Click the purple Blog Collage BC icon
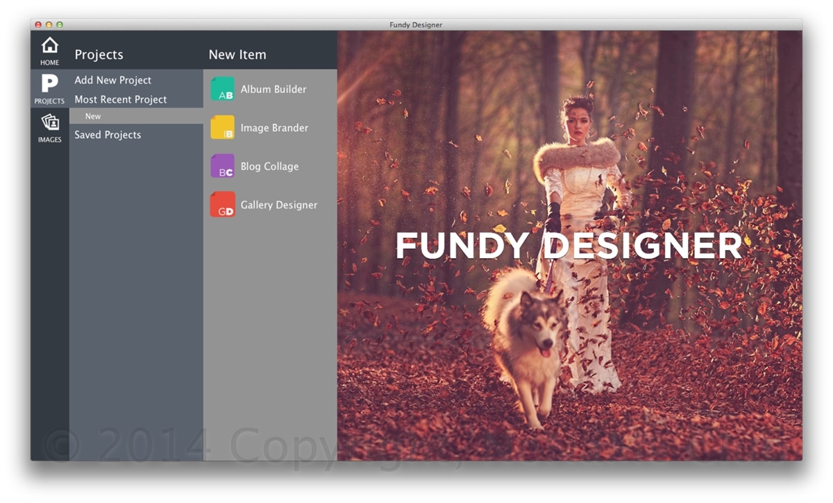The width and height of the screenshot is (833, 503). (222, 167)
